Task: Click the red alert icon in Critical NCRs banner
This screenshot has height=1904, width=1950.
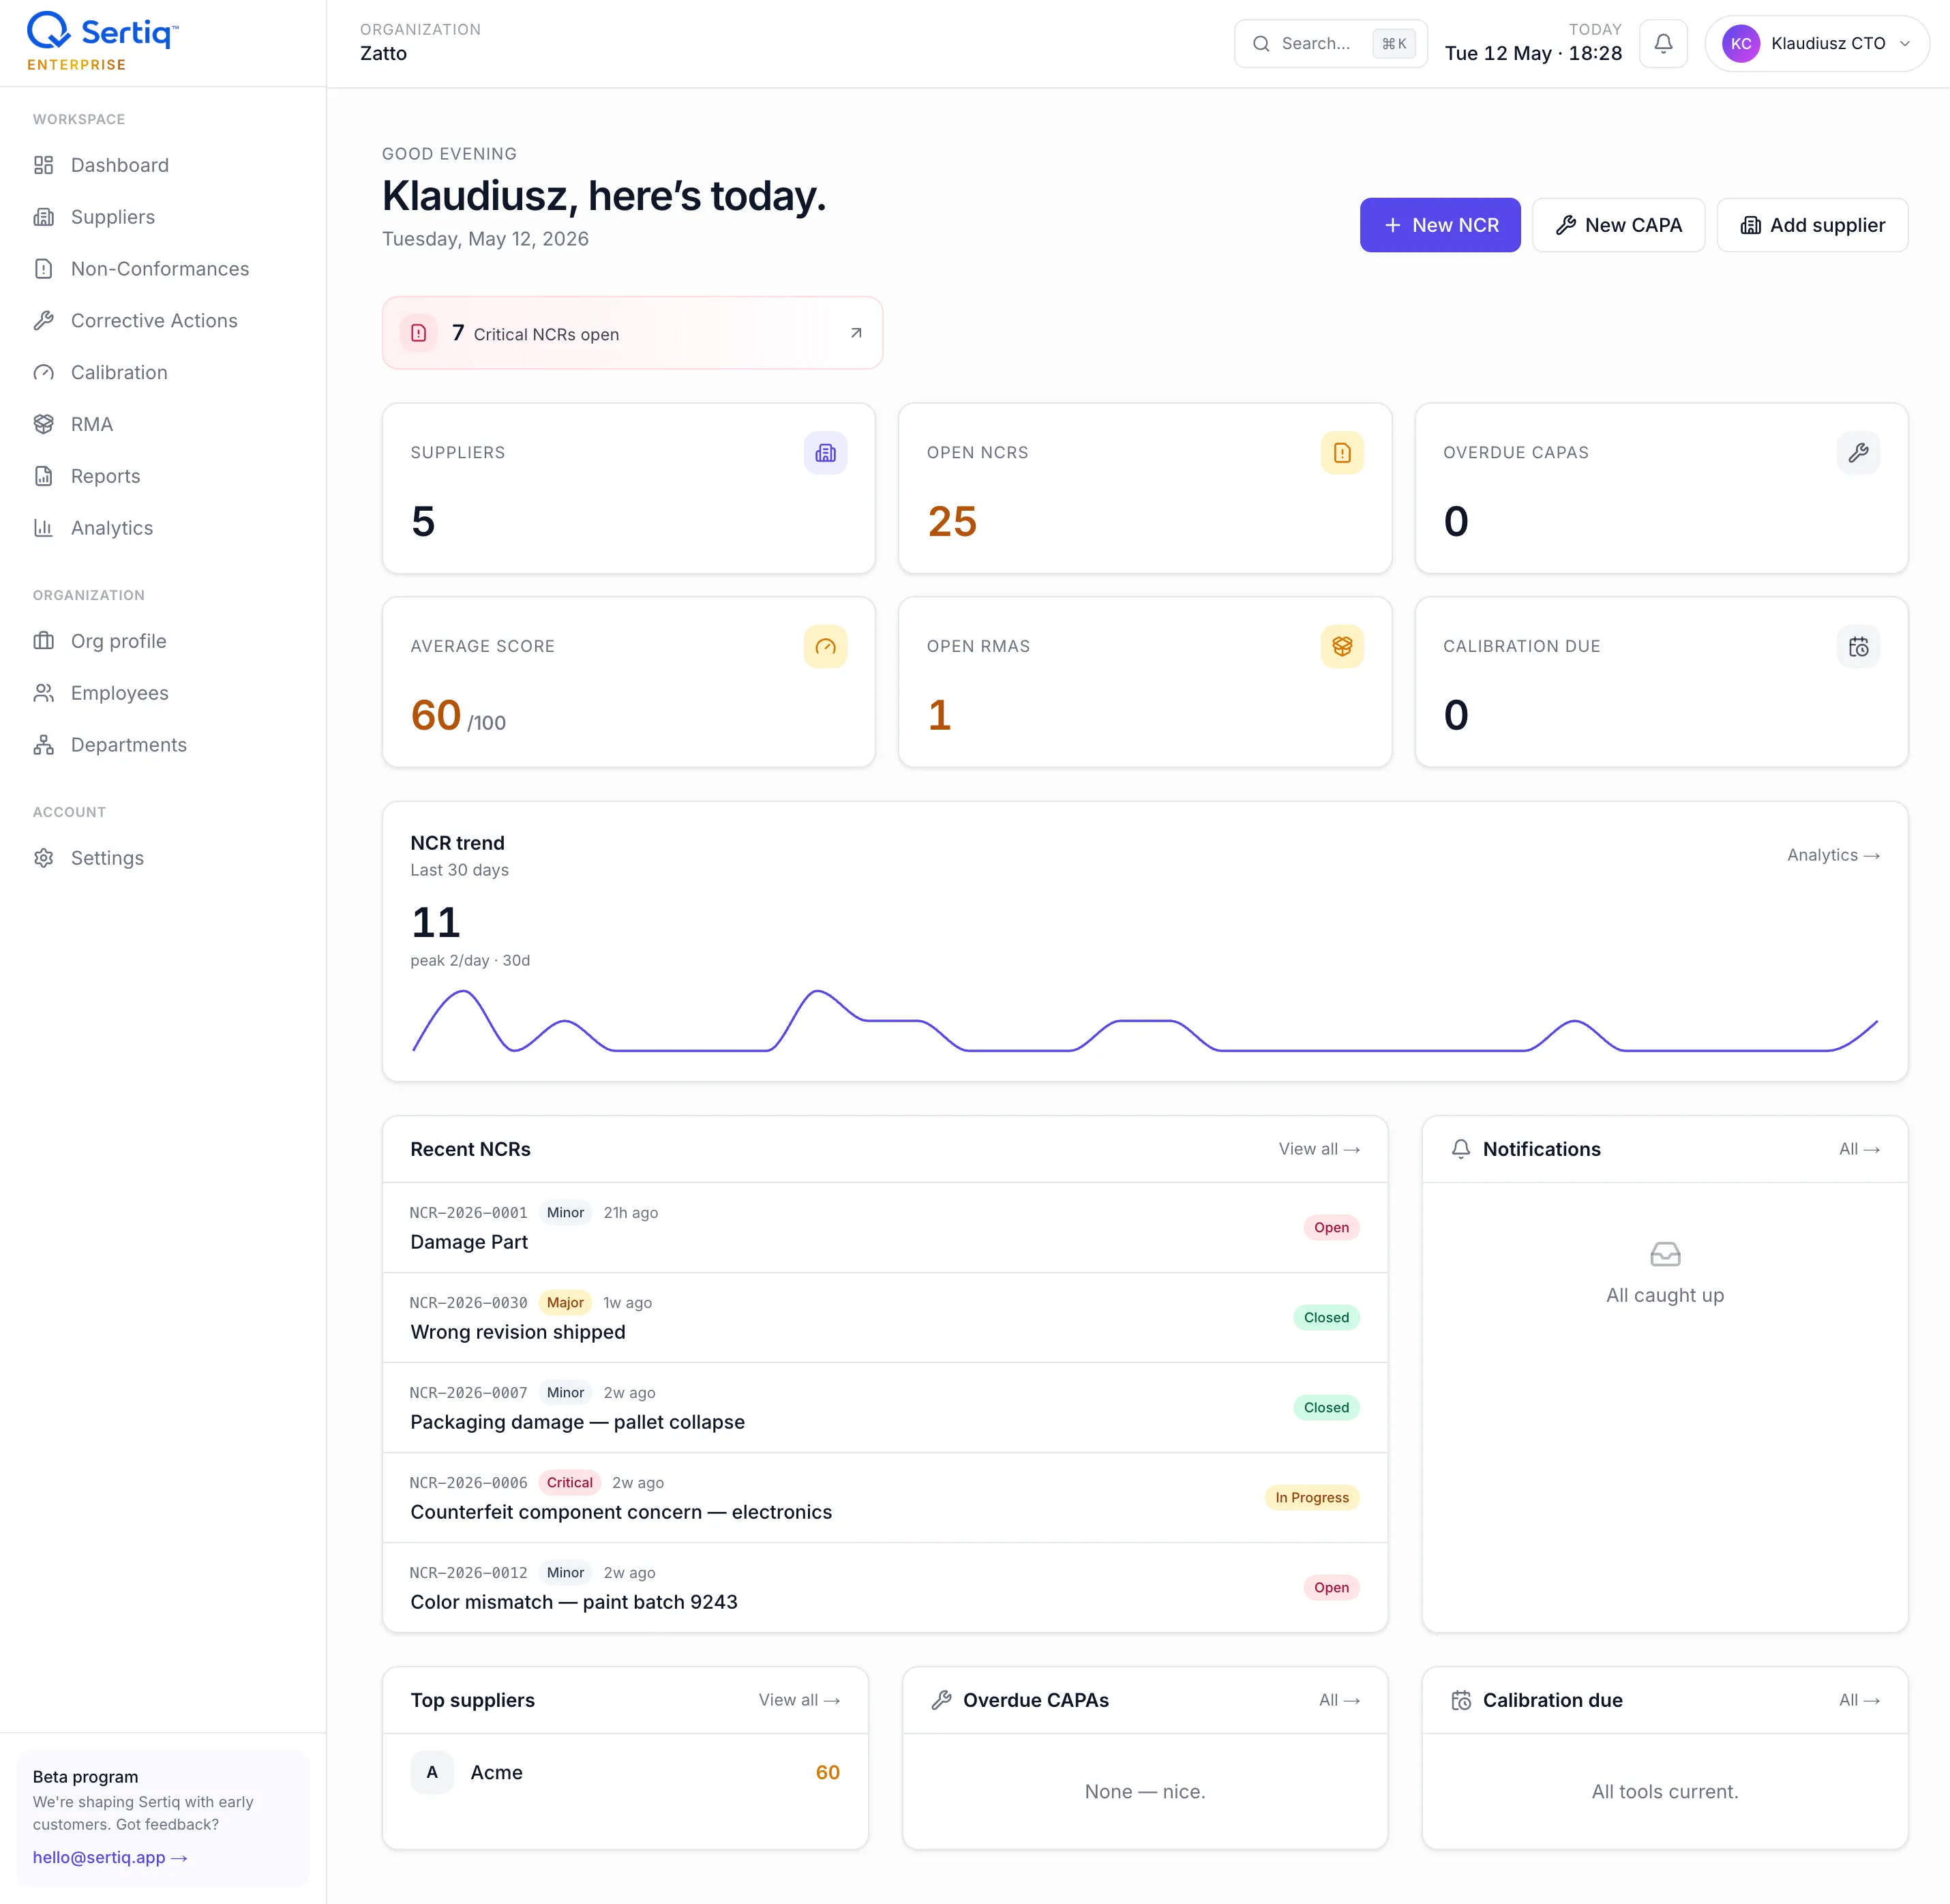Action: pos(418,333)
